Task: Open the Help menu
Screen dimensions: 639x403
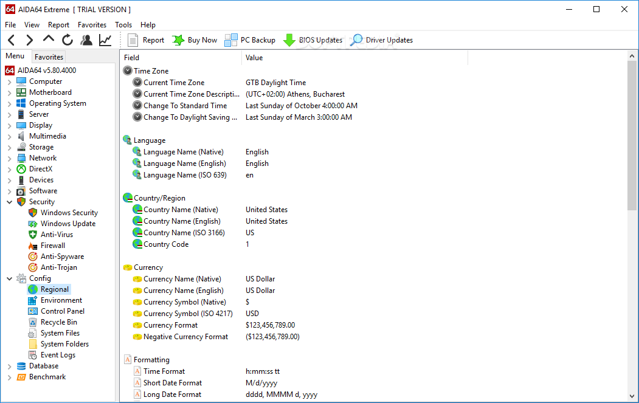Action: [x=148, y=25]
